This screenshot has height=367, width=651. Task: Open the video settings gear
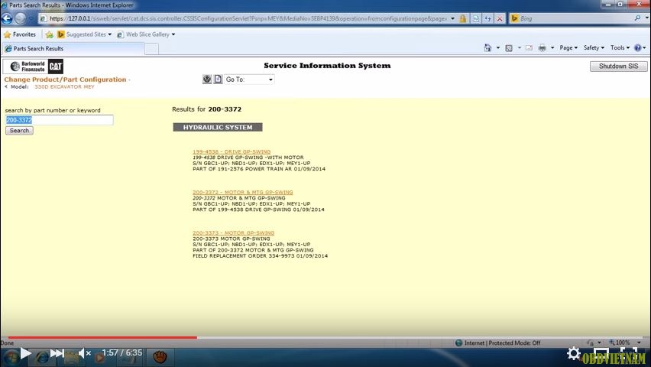click(573, 353)
